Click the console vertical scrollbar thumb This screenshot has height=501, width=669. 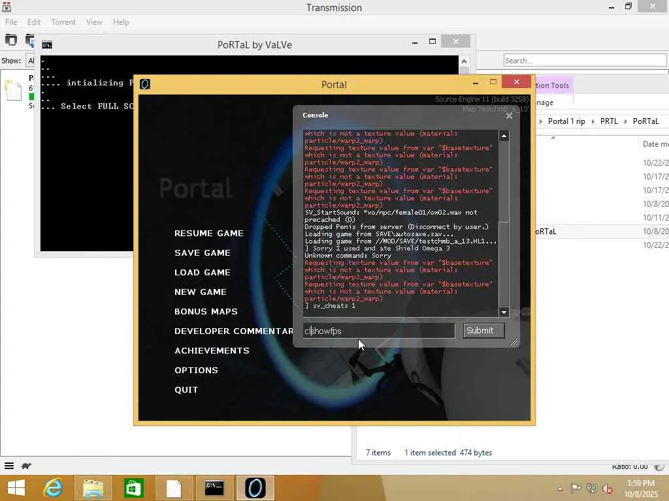pyautogui.click(x=504, y=264)
